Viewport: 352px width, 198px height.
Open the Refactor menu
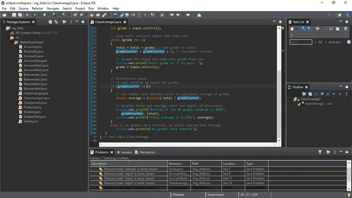[x=37, y=9]
